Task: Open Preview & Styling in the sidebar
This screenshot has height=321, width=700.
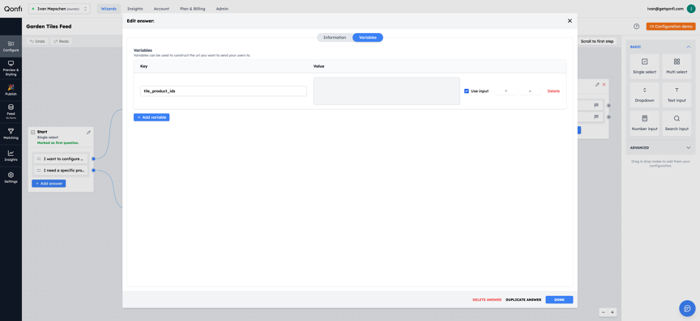Action: click(x=11, y=68)
